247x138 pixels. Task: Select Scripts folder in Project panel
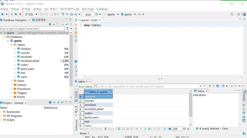pyautogui.click(x=11, y=120)
